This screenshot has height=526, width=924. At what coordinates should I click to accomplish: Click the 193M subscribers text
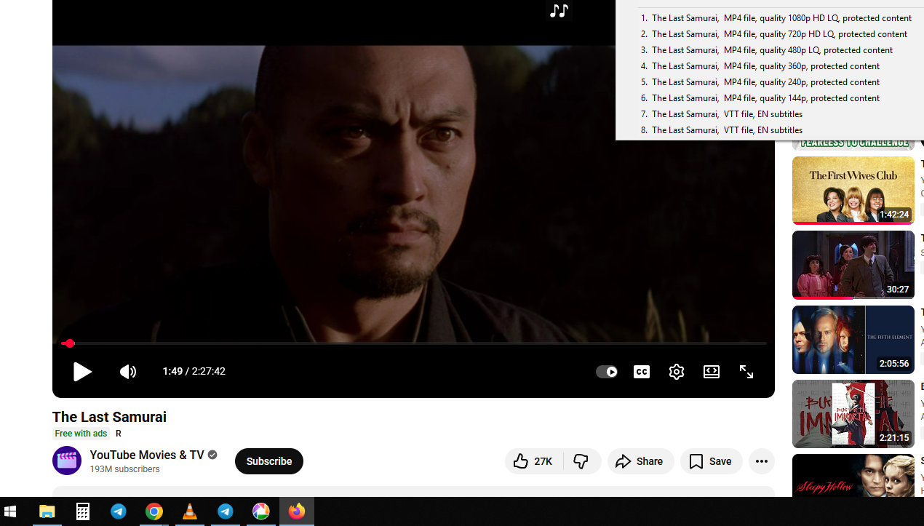[x=124, y=469]
